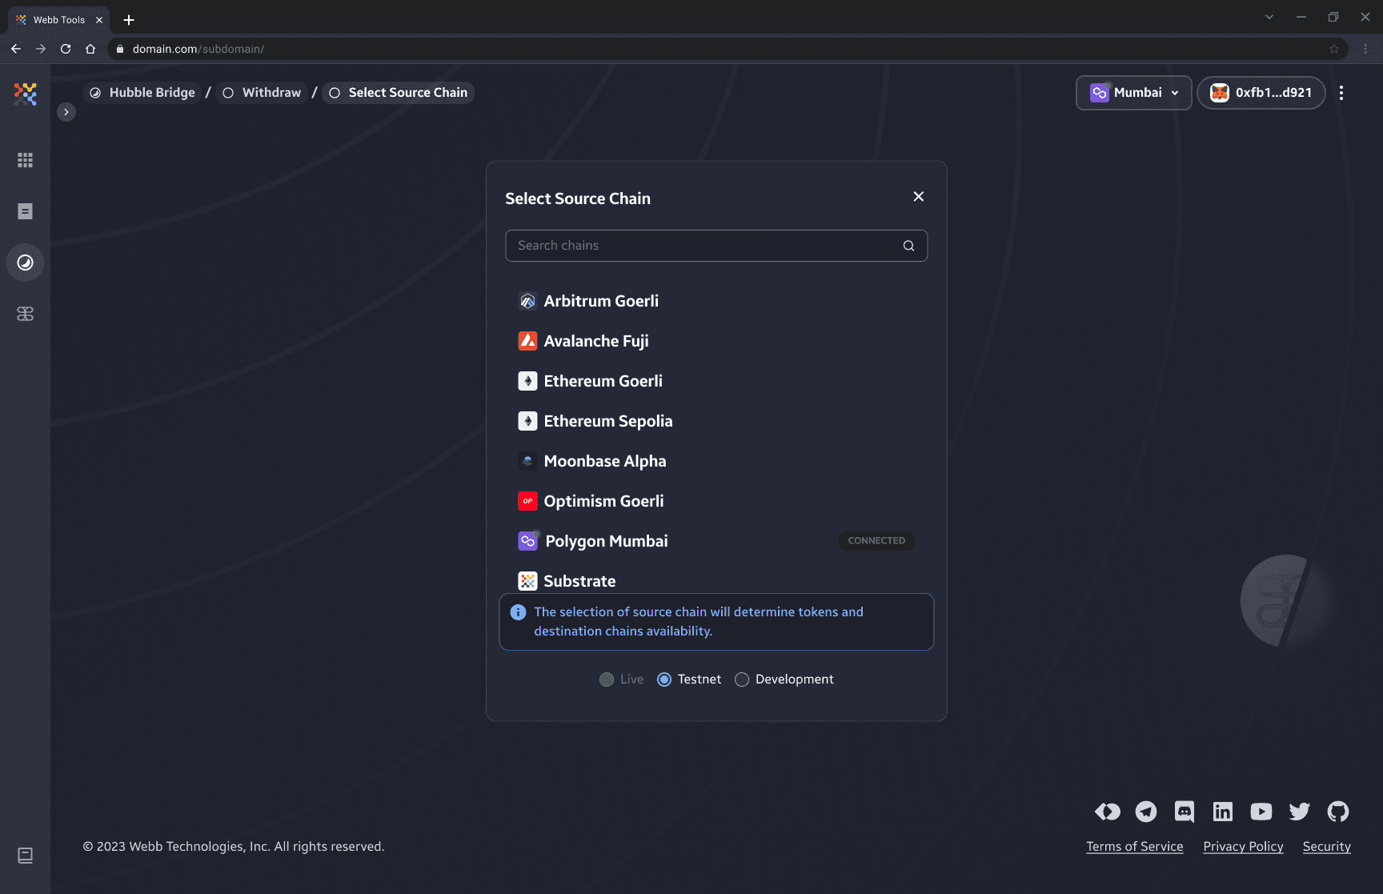The height and width of the screenshot is (894, 1383).
Task: Open the Discord social icon
Action: pos(1185,812)
